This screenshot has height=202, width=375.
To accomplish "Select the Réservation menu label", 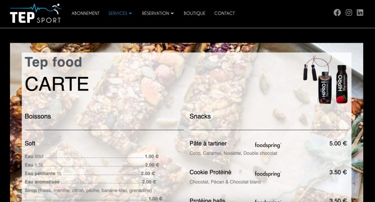I will pyautogui.click(x=155, y=14).
